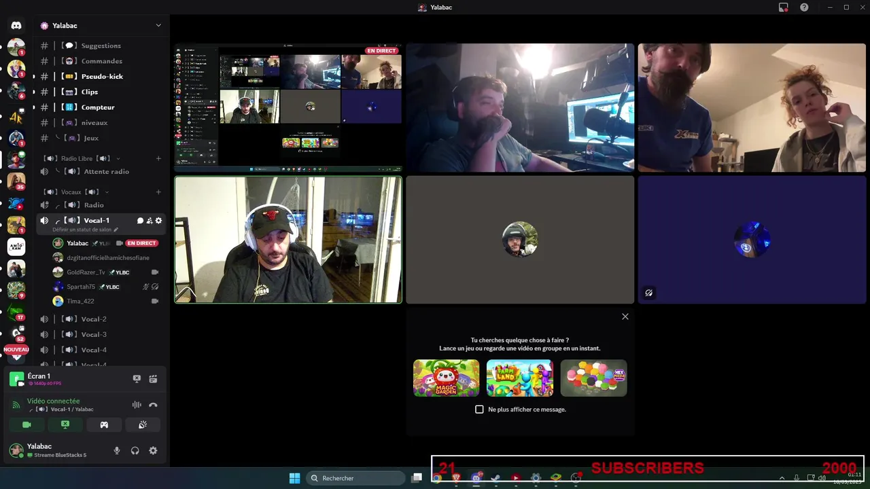This screenshot has height=489, width=870.
Task: Join the Vocal-3 voice channel
Action: click(x=101, y=334)
